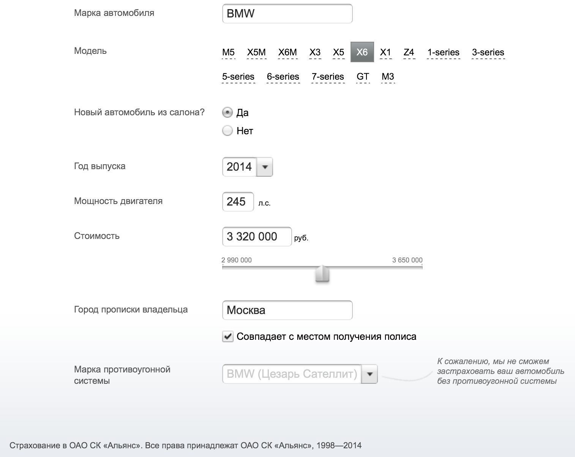
Task: Click the 'Год выпуска' label
Action: (x=100, y=166)
